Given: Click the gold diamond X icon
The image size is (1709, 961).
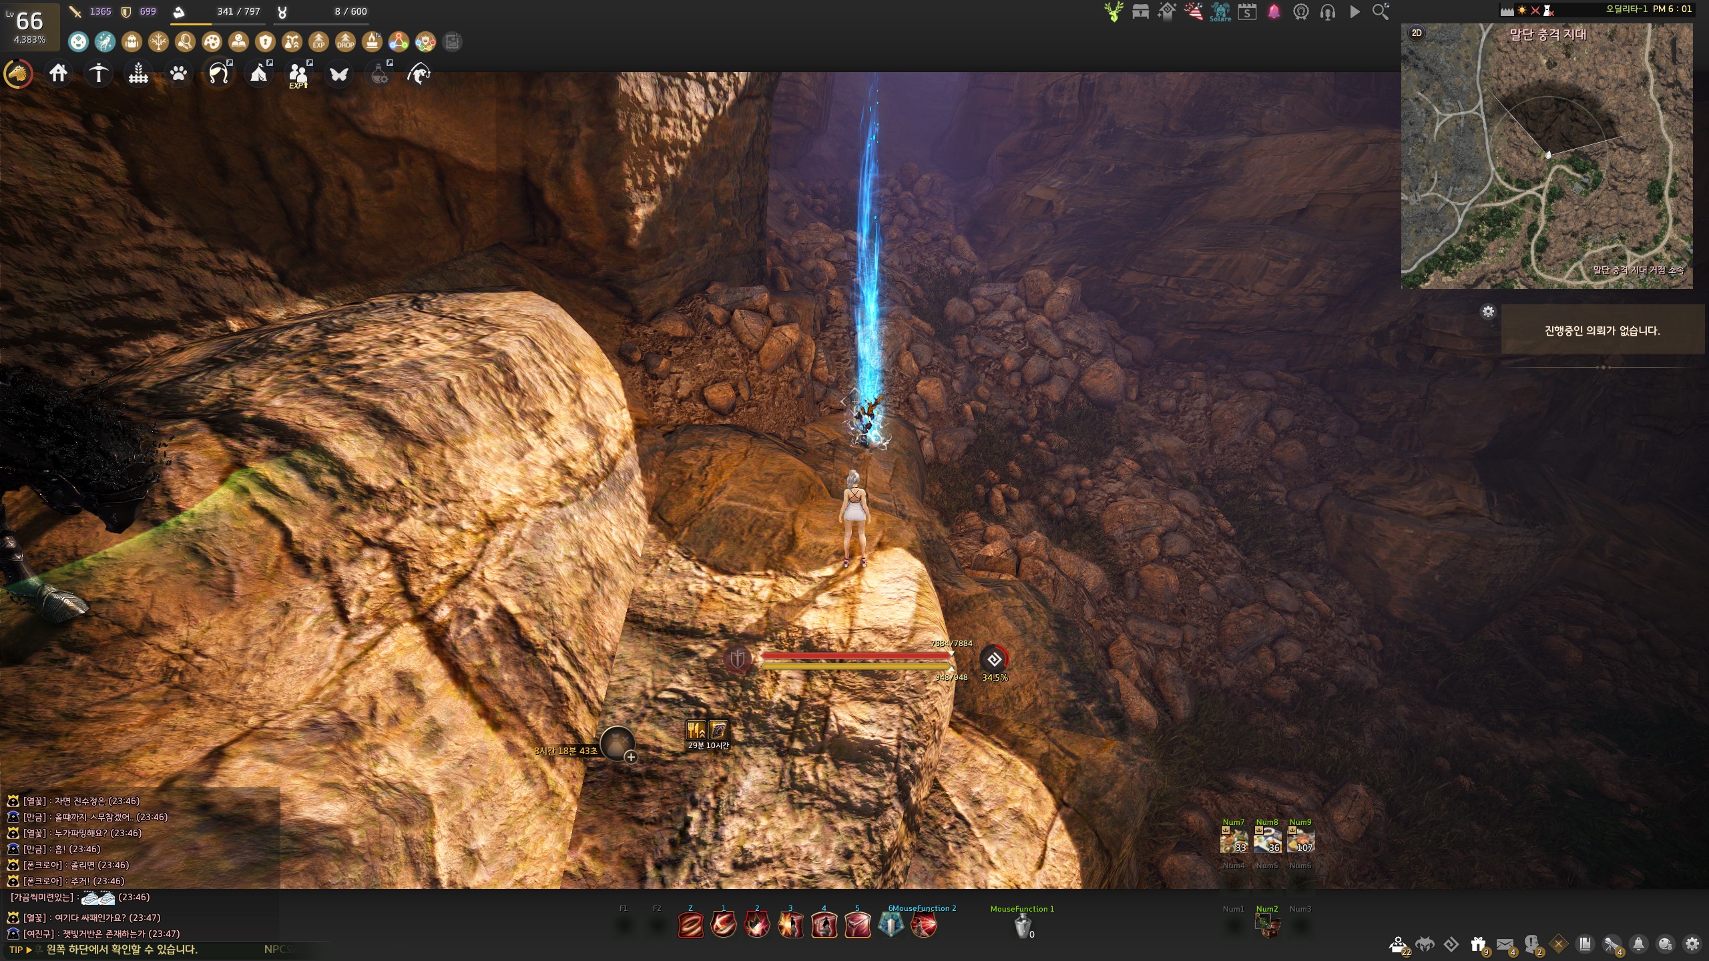Looking at the screenshot, I should (x=1558, y=944).
